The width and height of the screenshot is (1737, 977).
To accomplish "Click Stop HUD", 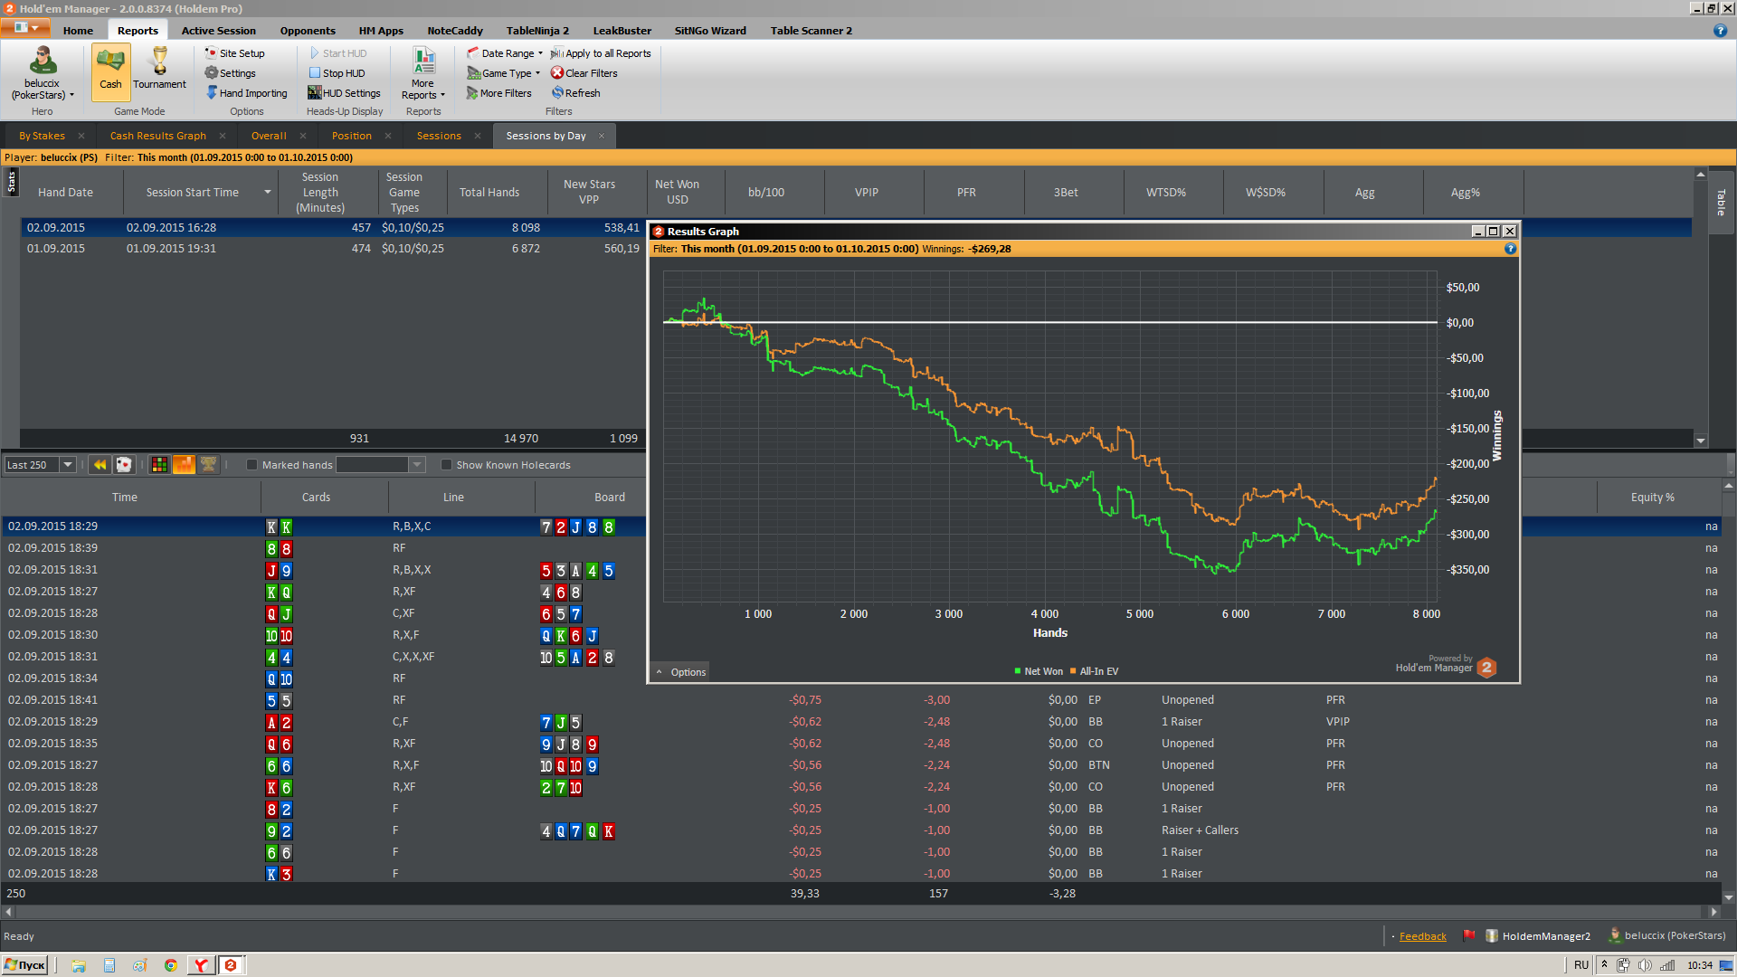I will coord(337,73).
